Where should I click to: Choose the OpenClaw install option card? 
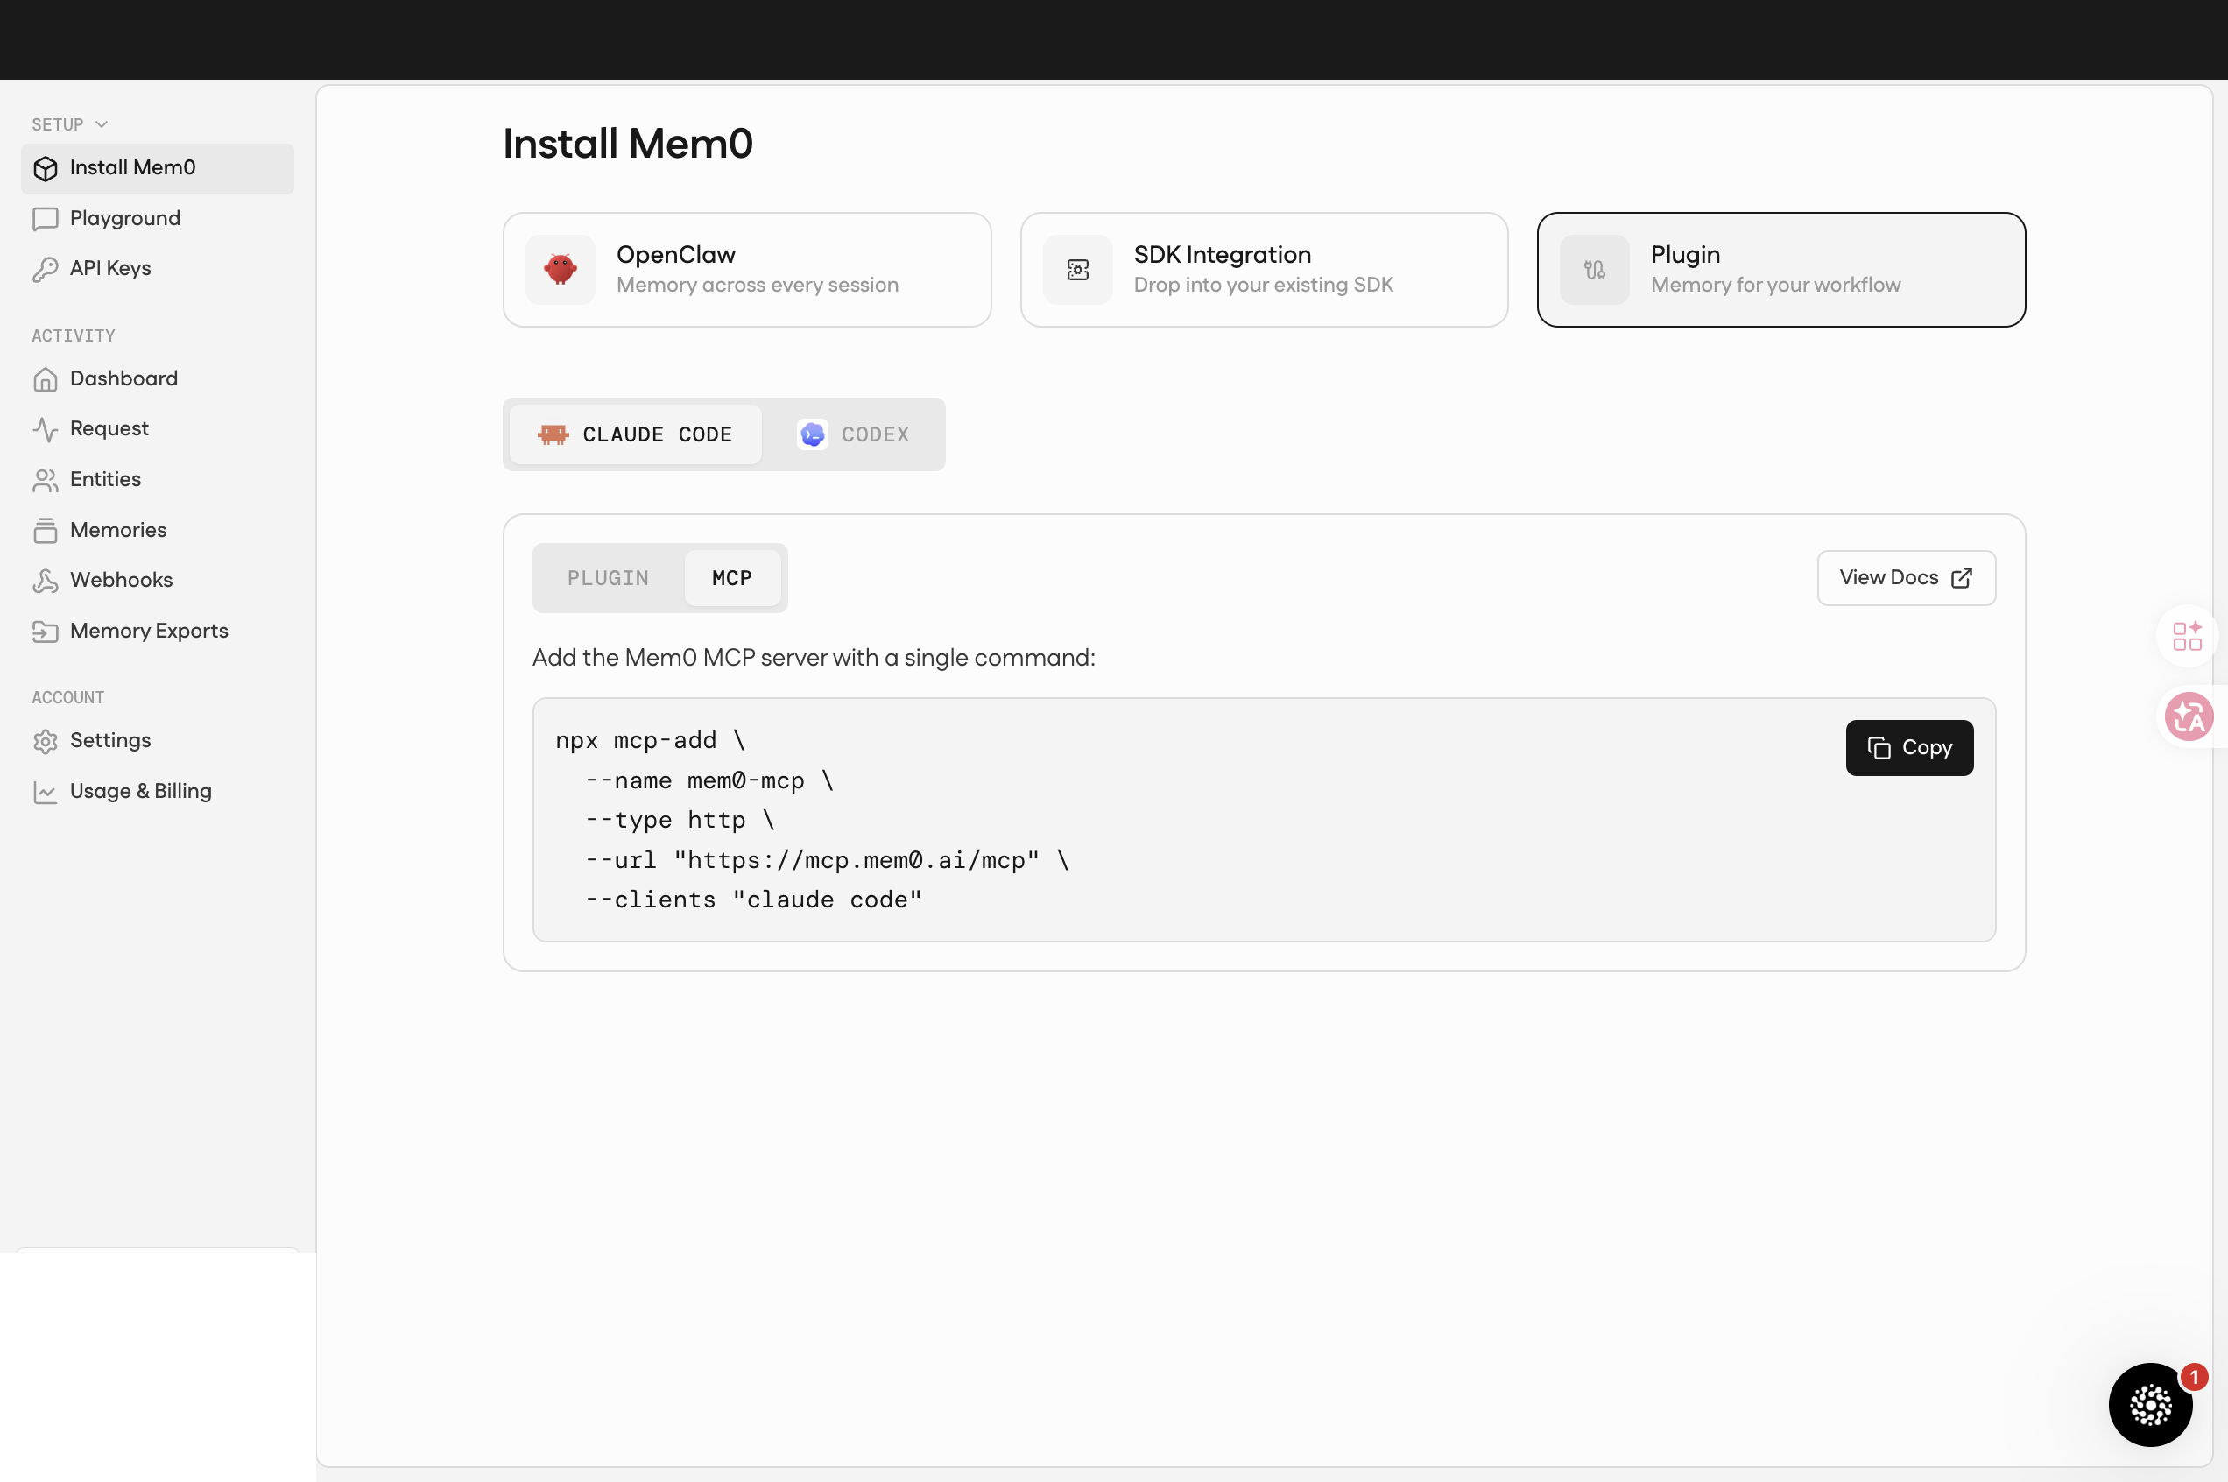point(747,270)
